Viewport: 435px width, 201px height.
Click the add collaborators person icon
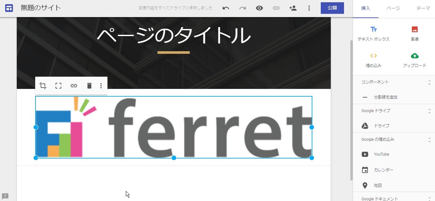[x=293, y=8]
